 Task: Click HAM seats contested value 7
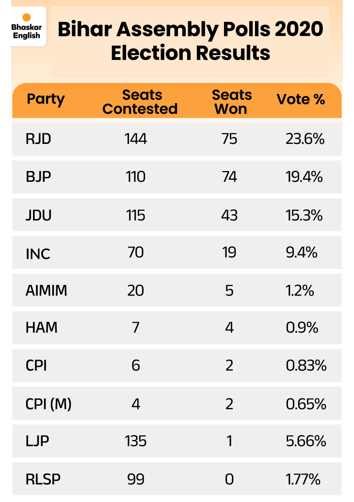[x=135, y=328]
